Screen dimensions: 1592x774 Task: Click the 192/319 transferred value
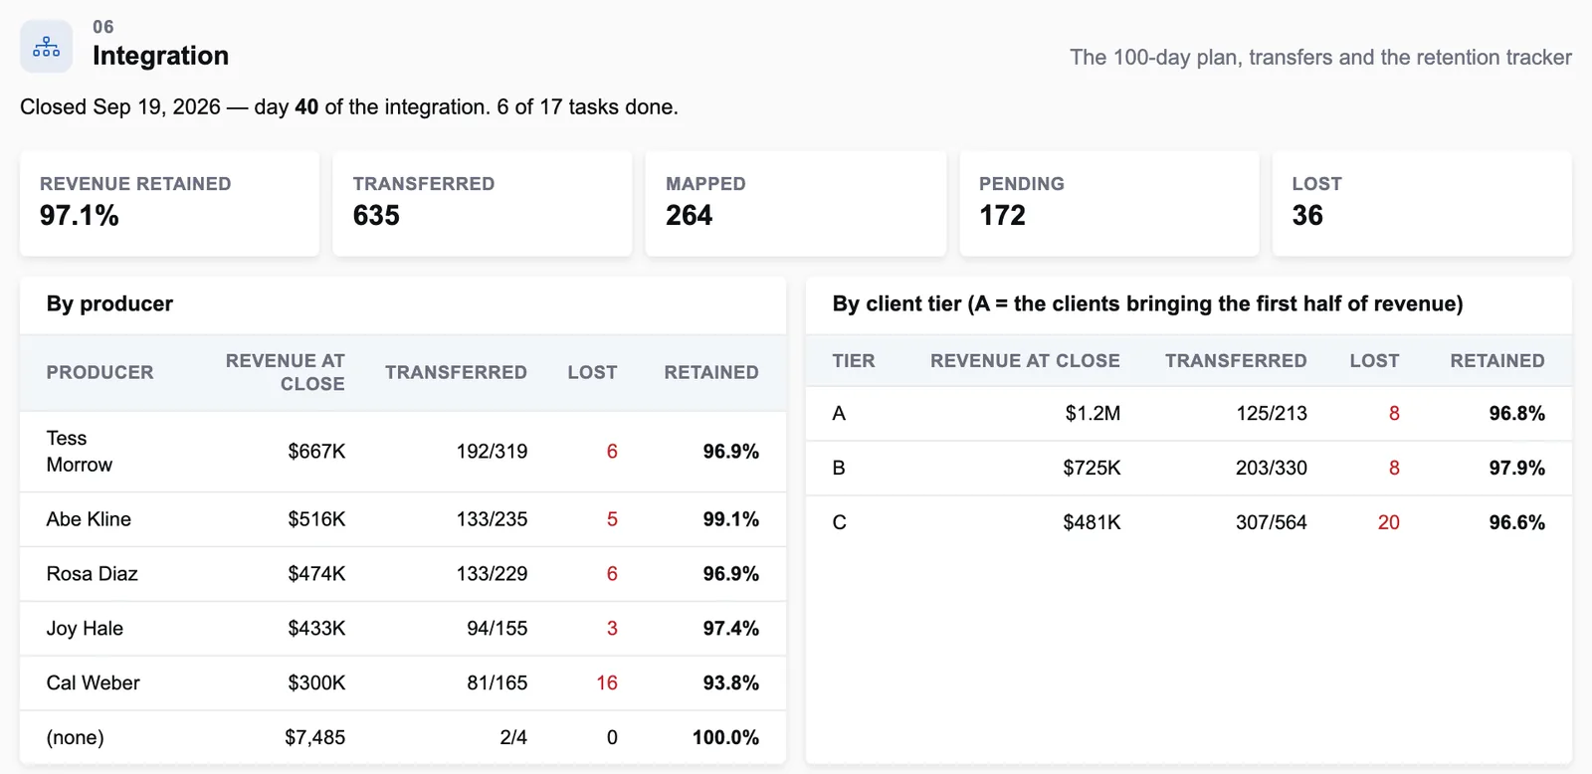click(x=492, y=452)
